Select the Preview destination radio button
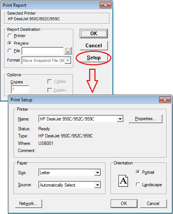Screen dimensions: 173x214 click(9, 43)
